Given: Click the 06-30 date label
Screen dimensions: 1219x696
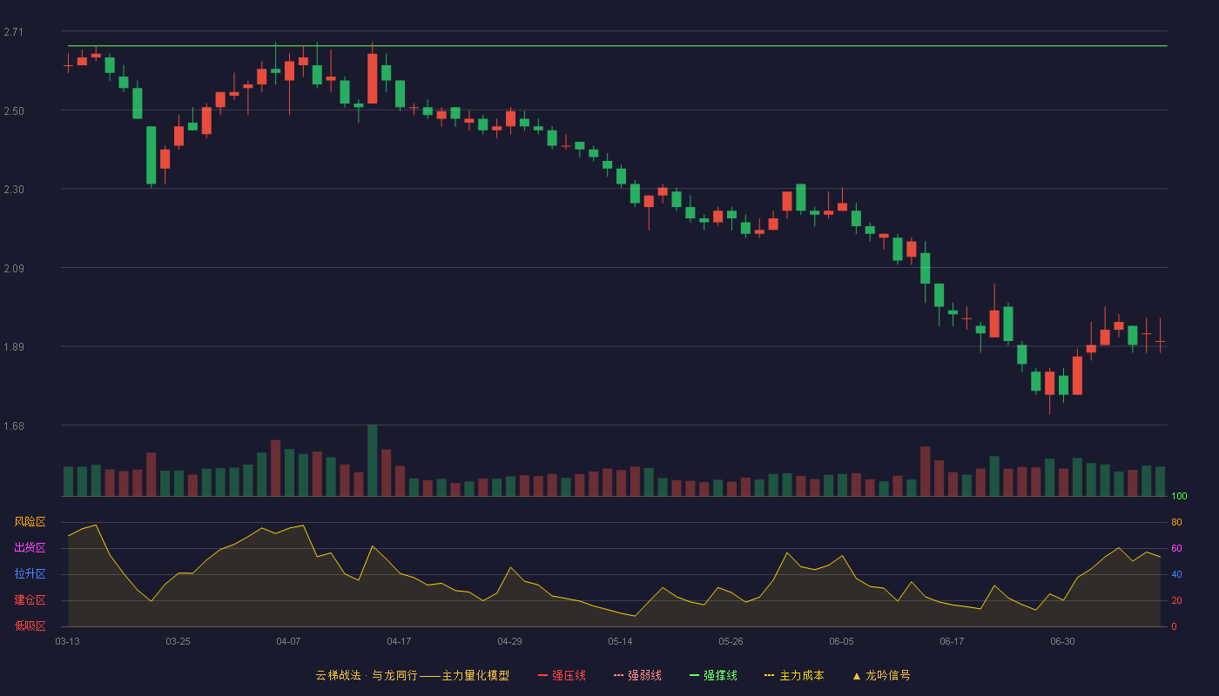Looking at the screenshot, I should [1062, 641].
